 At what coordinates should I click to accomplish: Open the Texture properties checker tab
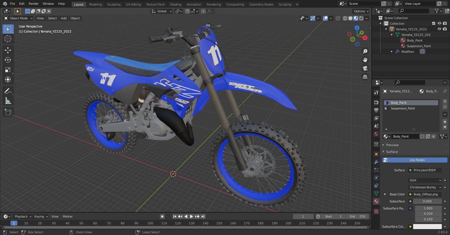pyautogui.click(x=376, y=211)
